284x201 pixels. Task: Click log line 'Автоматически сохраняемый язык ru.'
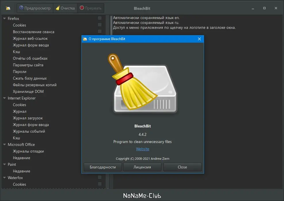coord(146,23)
